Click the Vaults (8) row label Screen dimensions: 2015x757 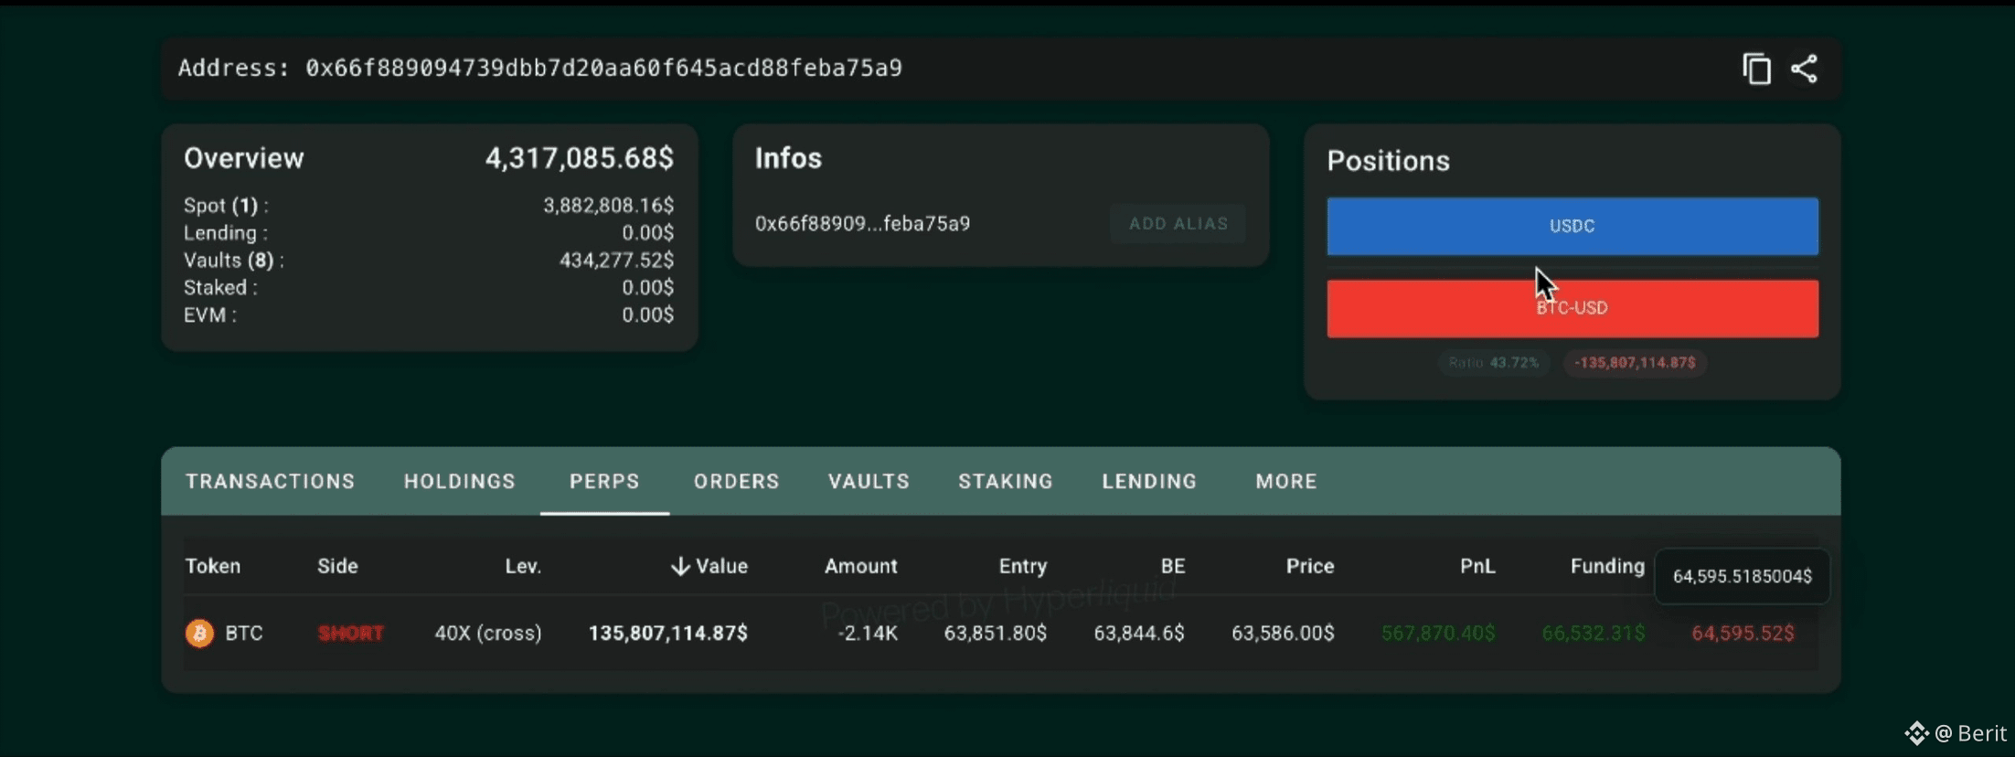coord(234,260)
